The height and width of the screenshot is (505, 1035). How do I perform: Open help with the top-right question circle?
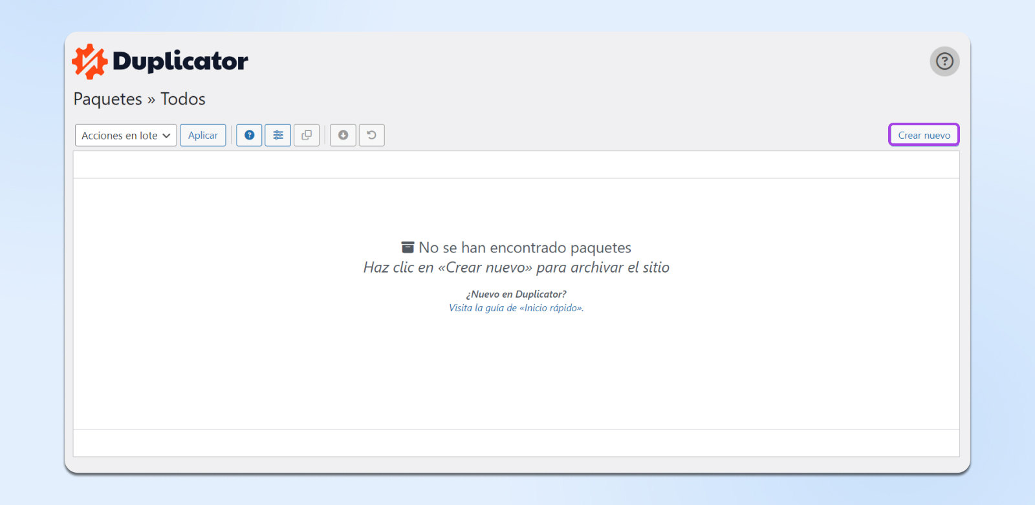[944, 61]
